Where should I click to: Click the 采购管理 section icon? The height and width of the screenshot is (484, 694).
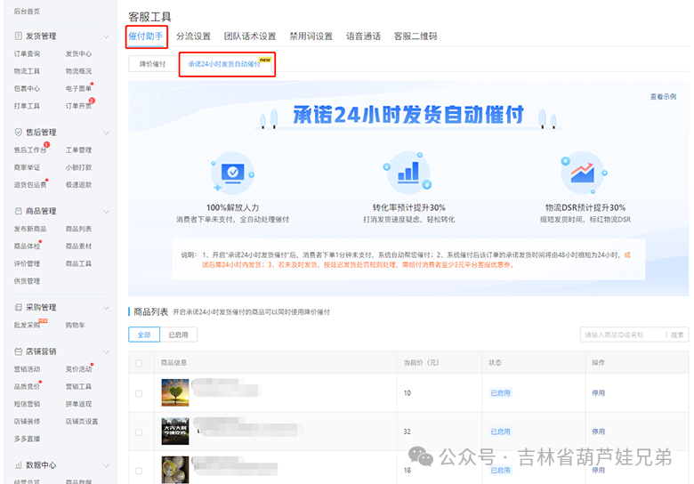point(18,307)
